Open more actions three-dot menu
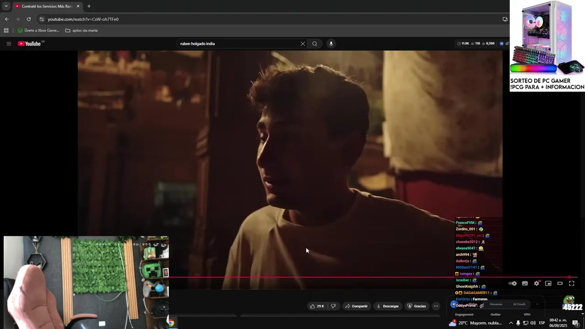 click(436, 306)
